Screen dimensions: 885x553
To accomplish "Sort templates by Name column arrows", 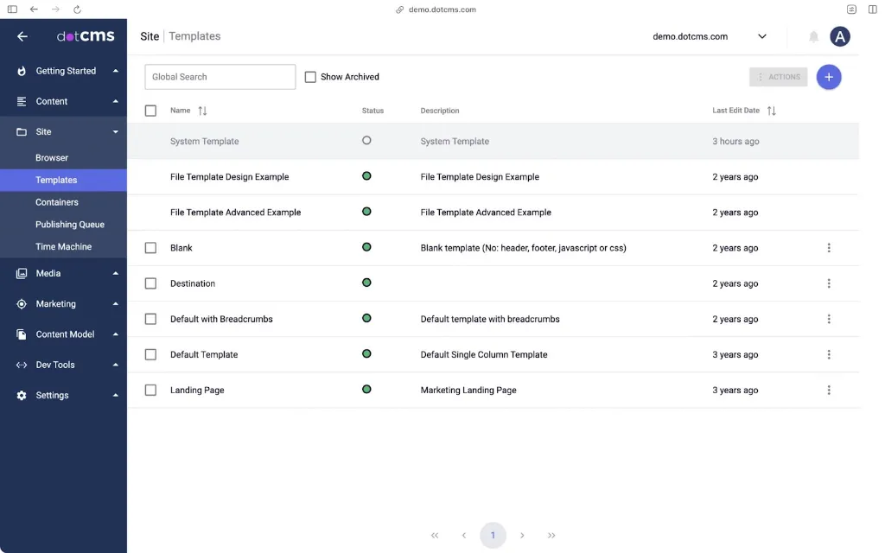I will [202, 111].
